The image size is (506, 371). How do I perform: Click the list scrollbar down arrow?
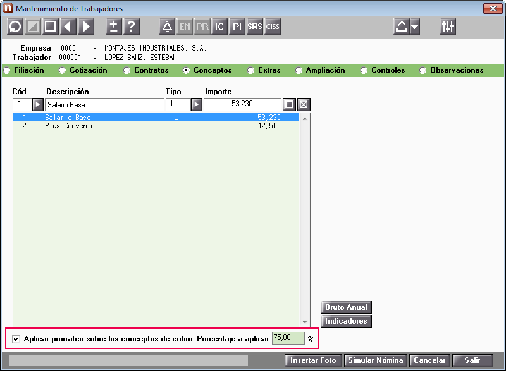click(305, 322)
